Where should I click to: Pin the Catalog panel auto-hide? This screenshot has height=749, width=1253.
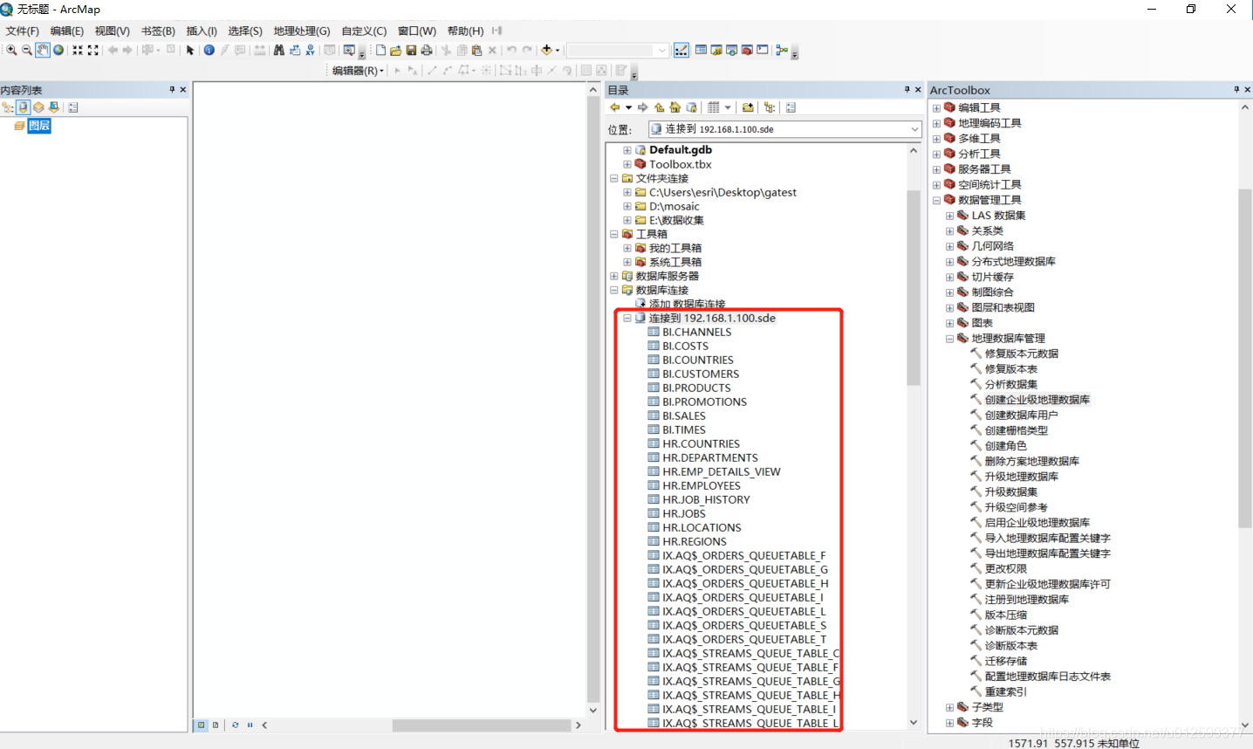(x=907, y=89)
